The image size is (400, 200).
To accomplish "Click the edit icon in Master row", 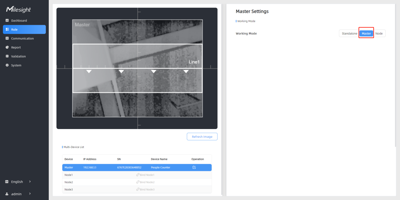I will point(194,168).
